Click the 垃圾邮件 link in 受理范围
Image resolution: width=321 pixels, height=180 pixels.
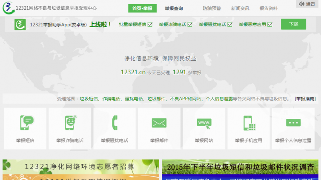[156, 99]
